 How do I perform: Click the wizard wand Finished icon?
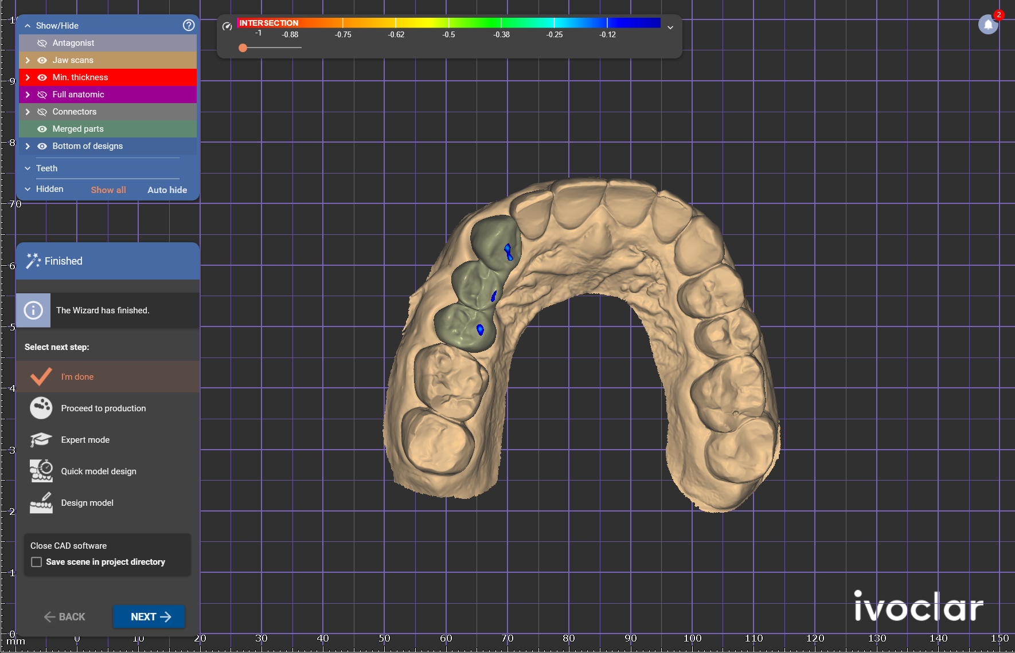tap(33, 261)
